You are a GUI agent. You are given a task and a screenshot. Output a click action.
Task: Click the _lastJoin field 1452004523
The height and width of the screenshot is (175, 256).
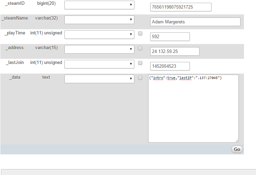tap(170, 66)
